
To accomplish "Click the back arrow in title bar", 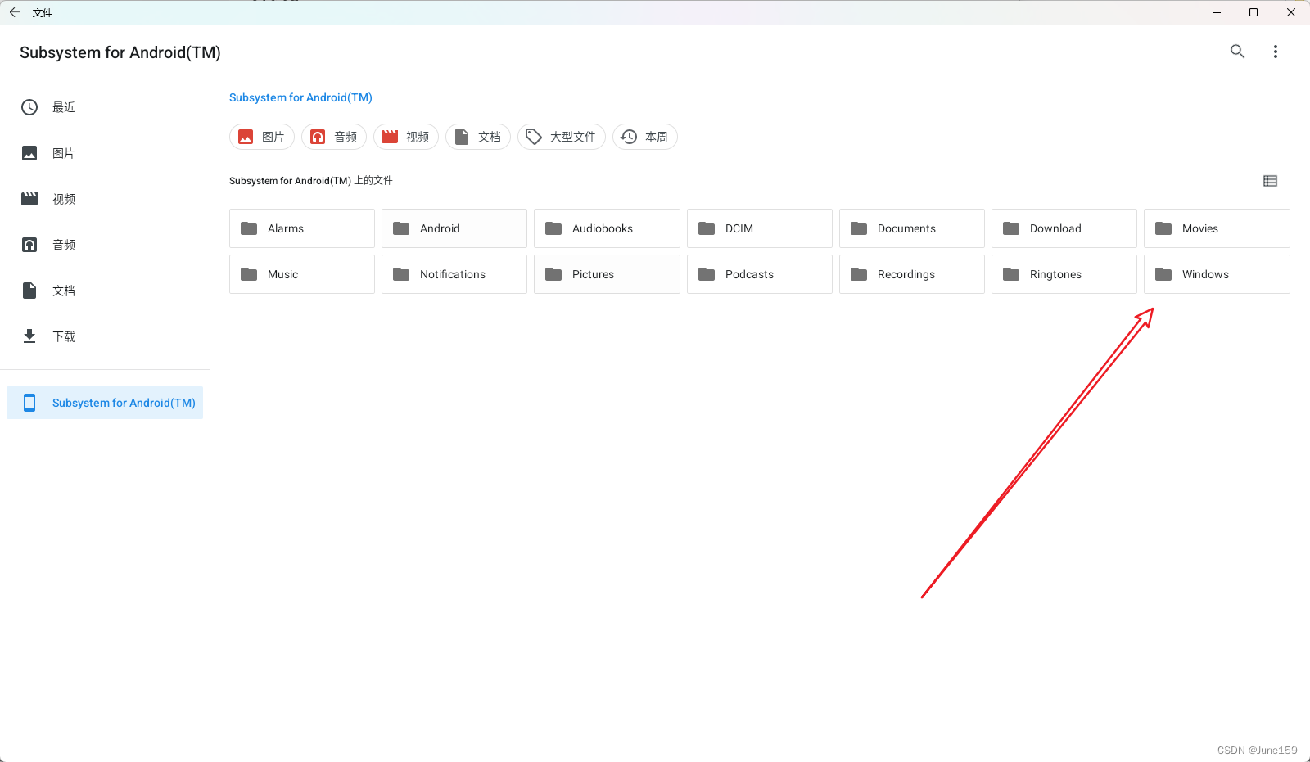I will click(15, 12).
